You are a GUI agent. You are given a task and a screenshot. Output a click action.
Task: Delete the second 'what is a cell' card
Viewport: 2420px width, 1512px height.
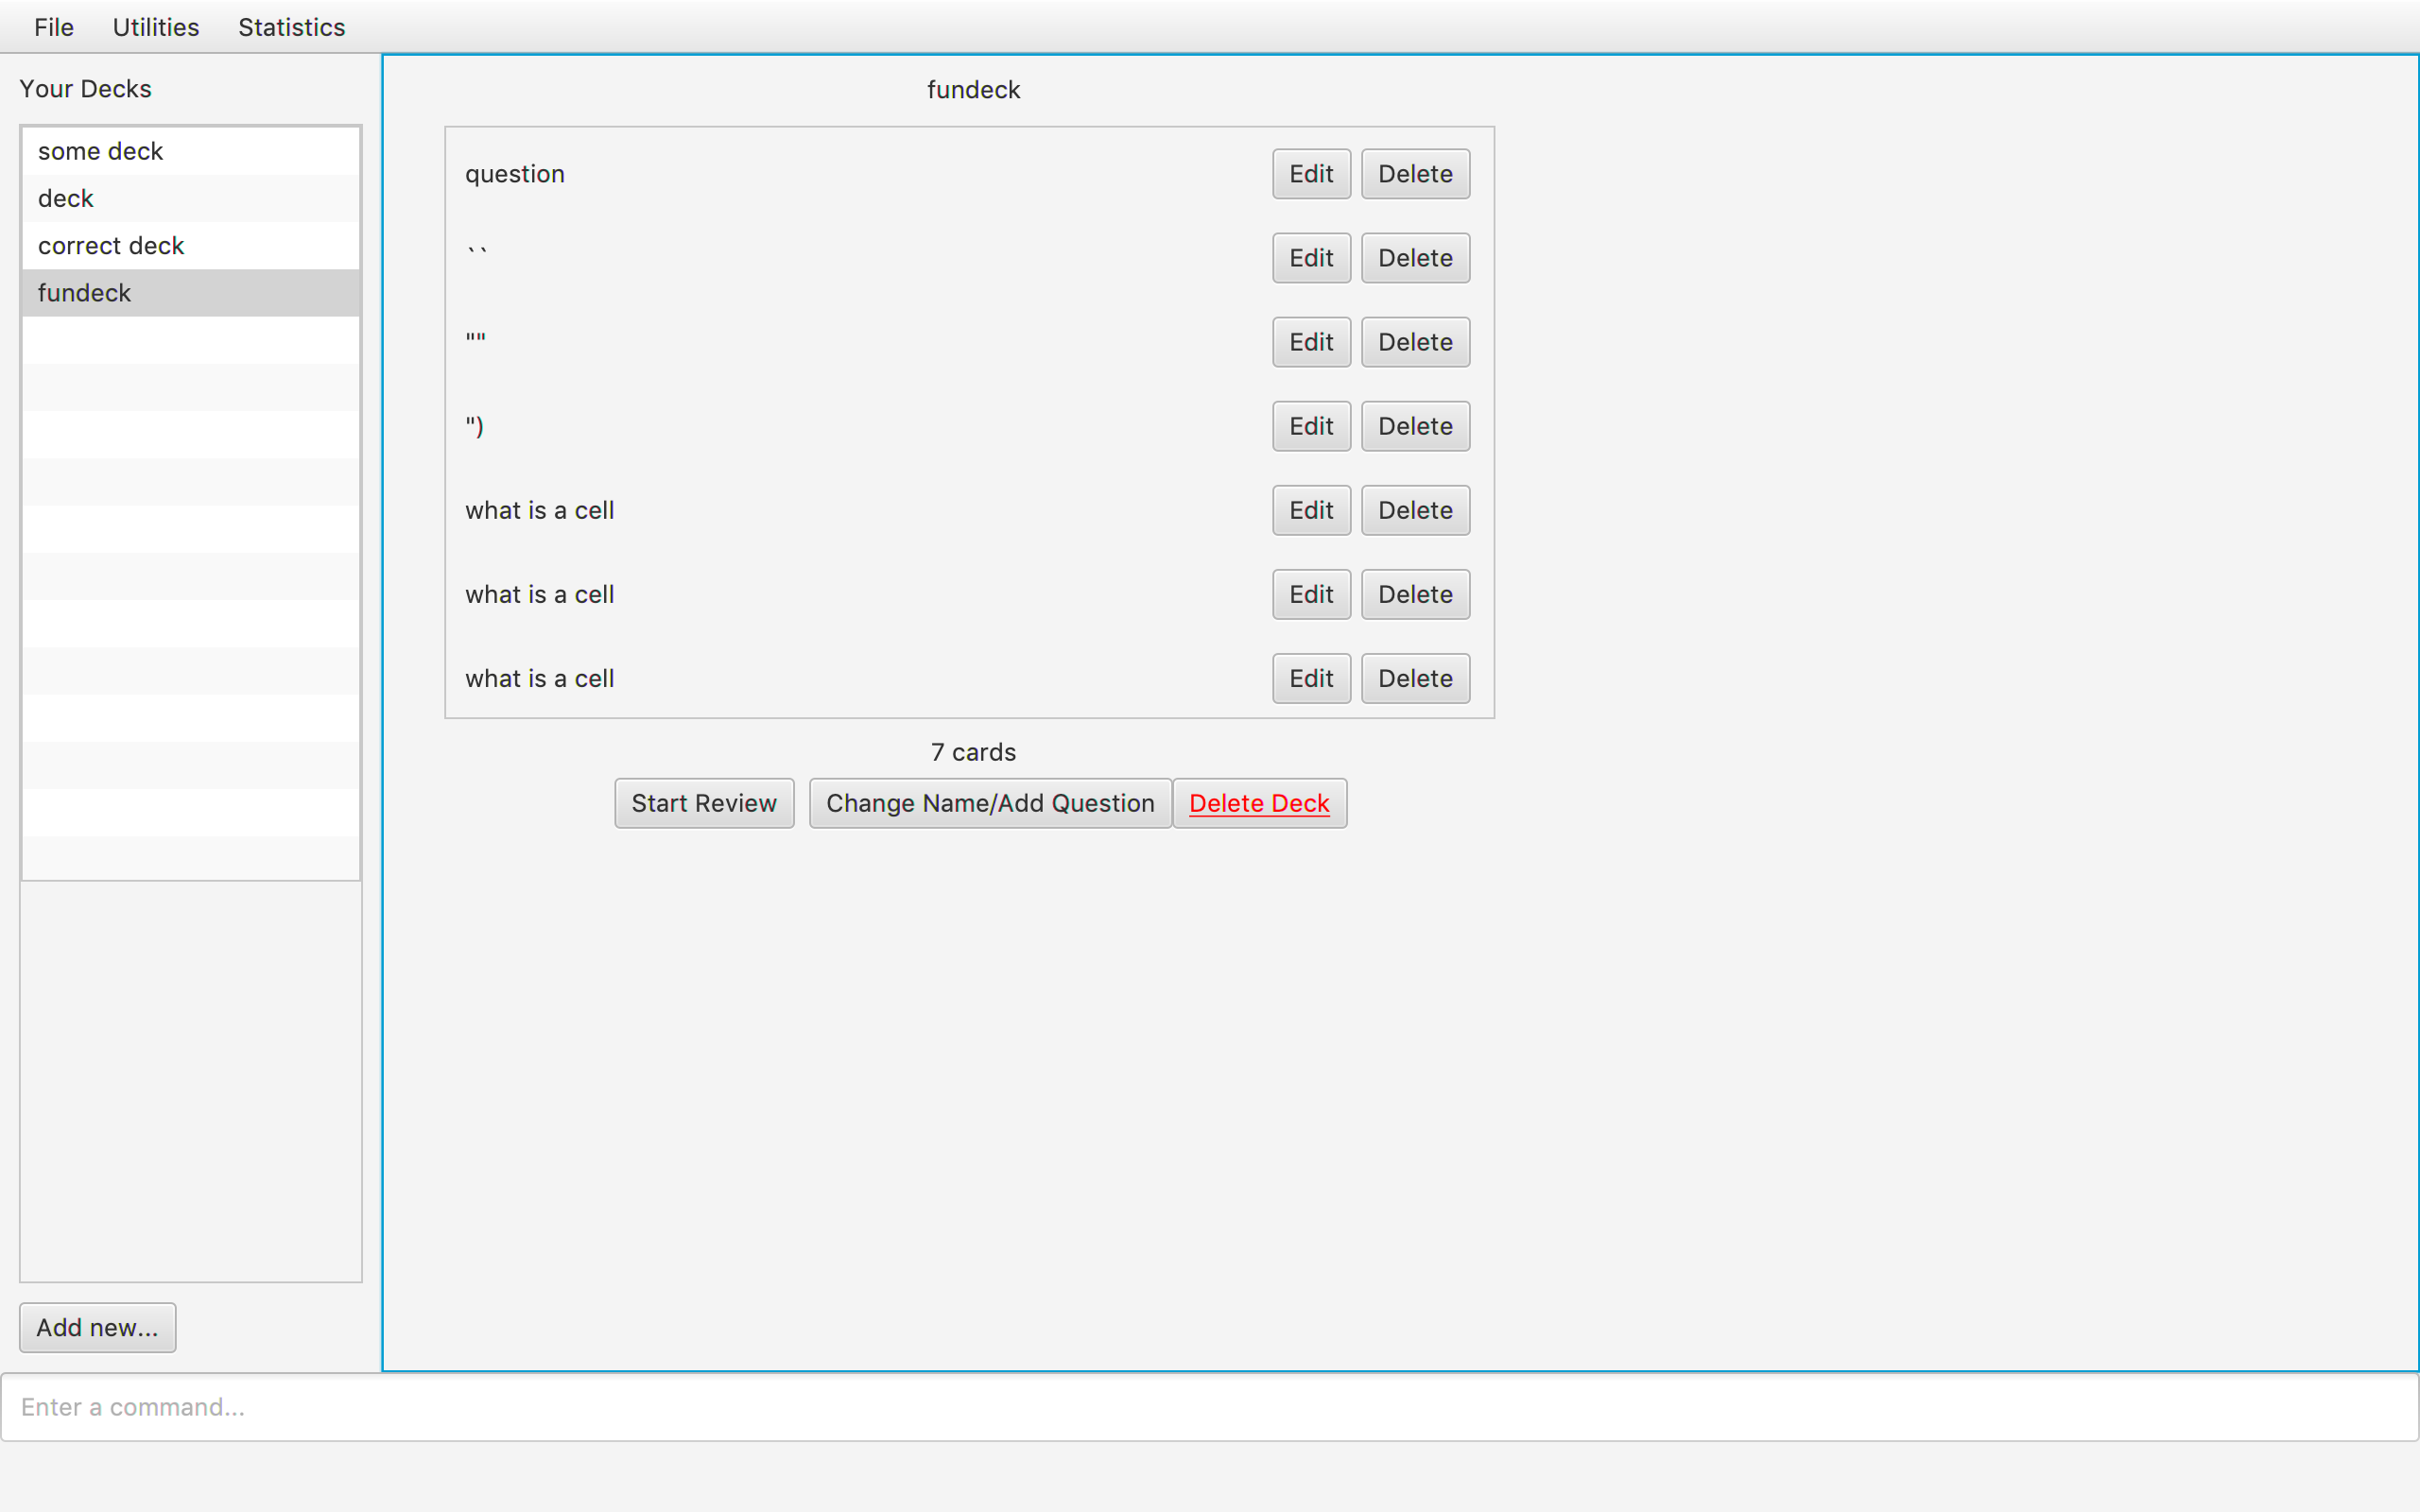pyautogui.click(x=1414, y=594)
